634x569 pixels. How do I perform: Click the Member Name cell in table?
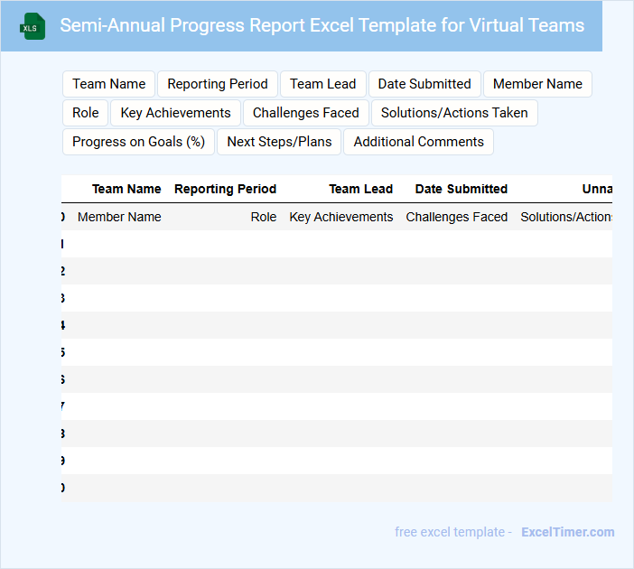point(119,217)
